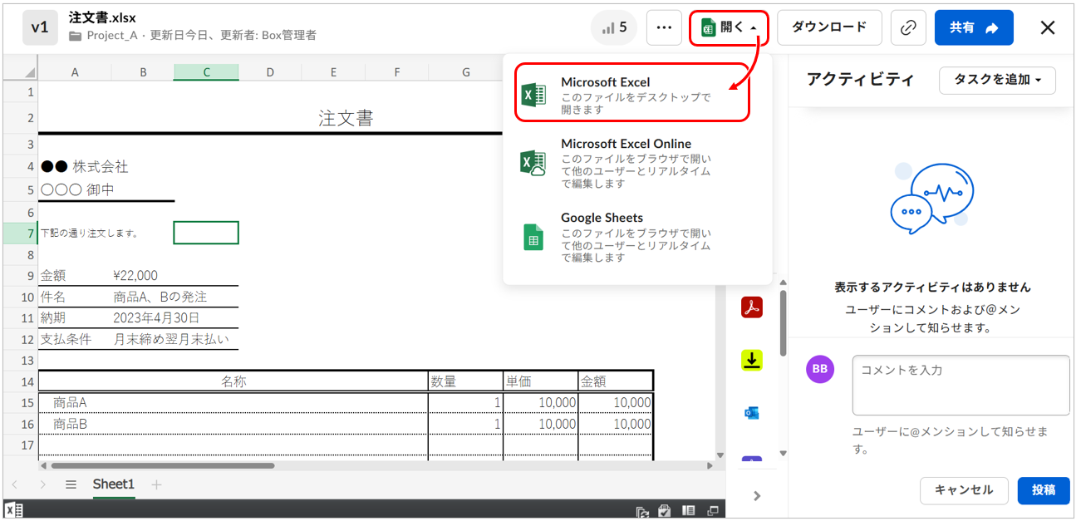Viewport: 1076px width, 521px height.
Task: Open the more options ellipsis menu
Action: tap(663, 27)
